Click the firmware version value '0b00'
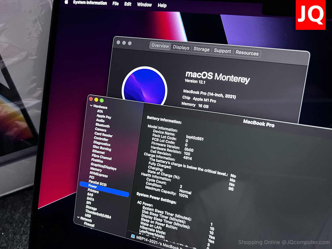Viewport: 332px width, 249px height. [189, 150]
